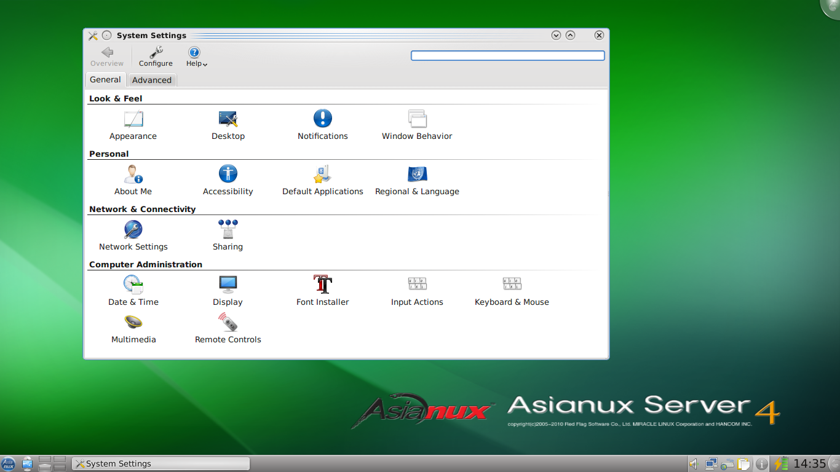Open the Appearance settings module
This screenshot has height=472, width=840.
[x=133, y=125]
